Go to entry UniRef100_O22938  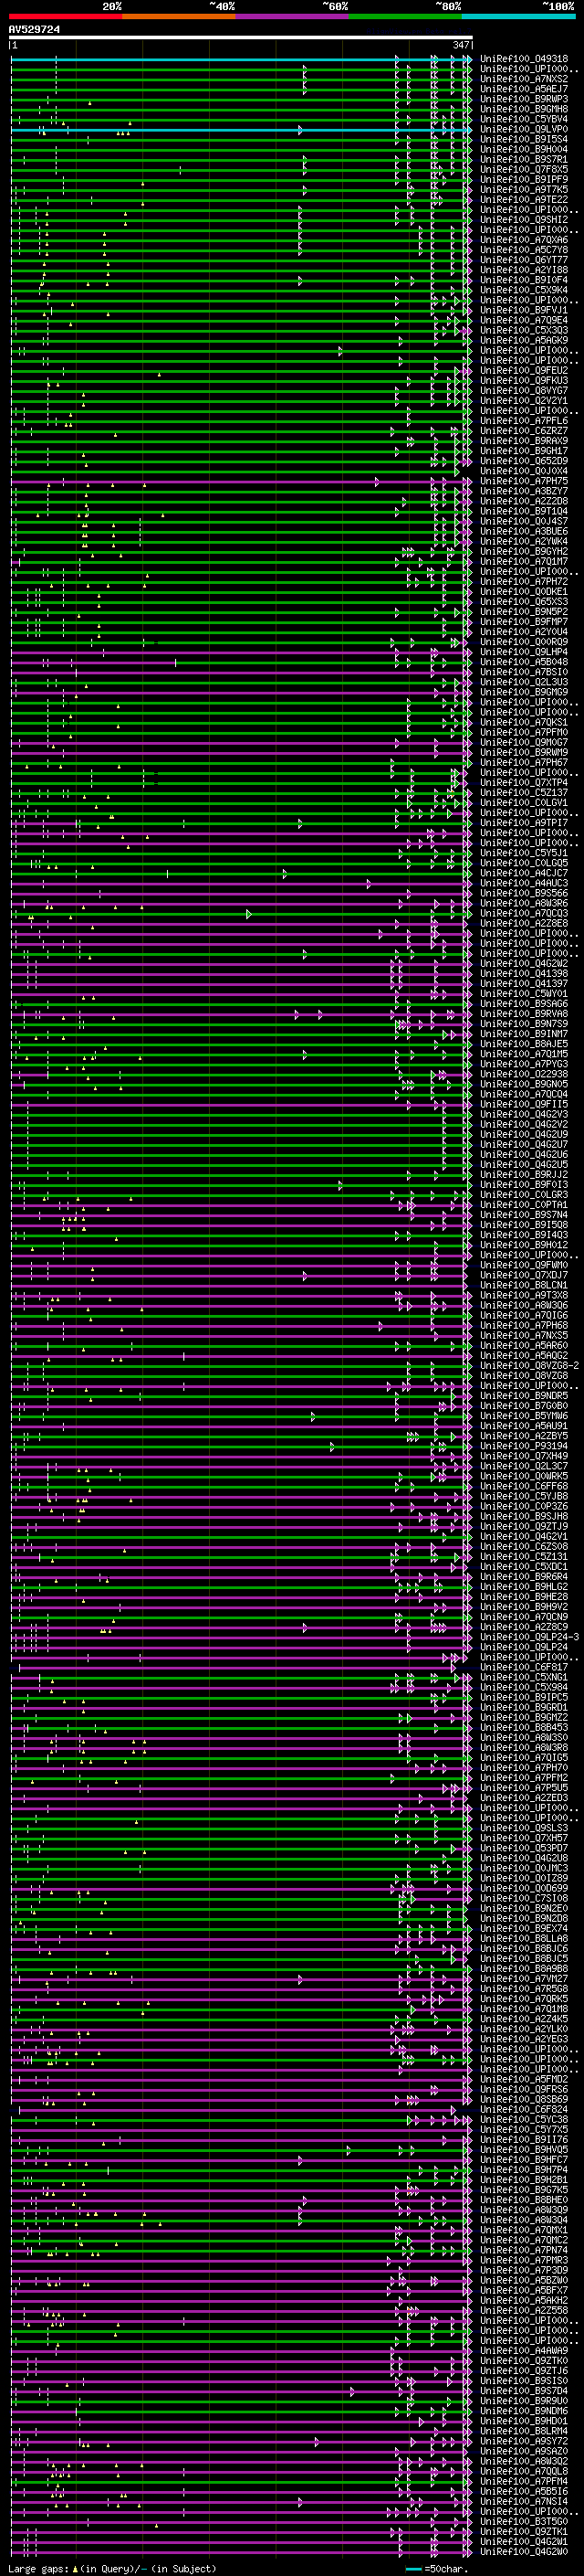[524, 1074]
